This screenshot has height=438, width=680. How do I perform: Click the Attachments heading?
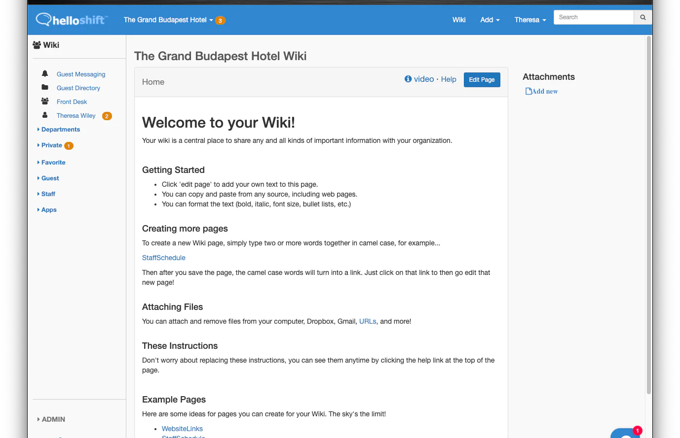tap(549, 77)
